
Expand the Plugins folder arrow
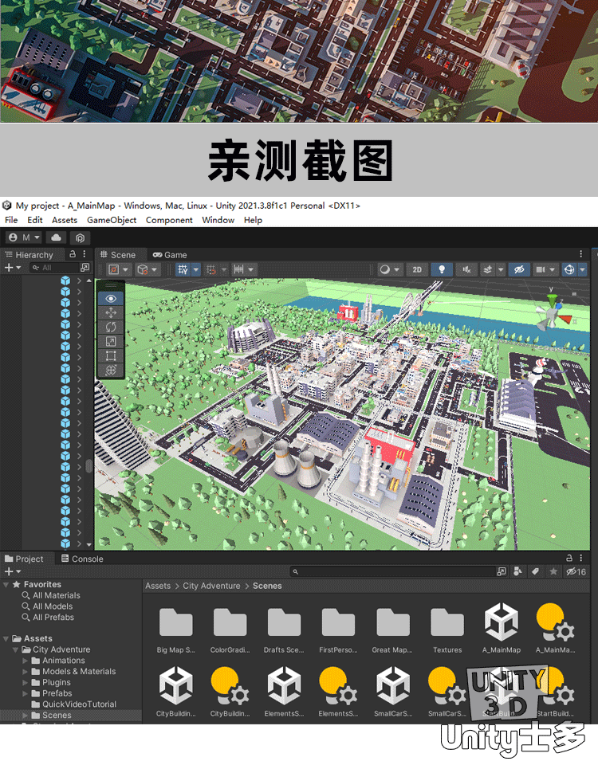coord(26,683)
